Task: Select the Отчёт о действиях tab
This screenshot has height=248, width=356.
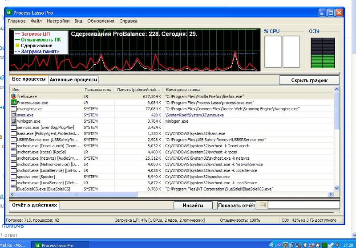Action: point(34,205)
